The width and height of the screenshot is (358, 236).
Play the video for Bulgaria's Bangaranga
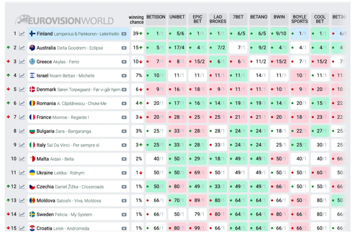pyautogui.click(x=124, y=132)
